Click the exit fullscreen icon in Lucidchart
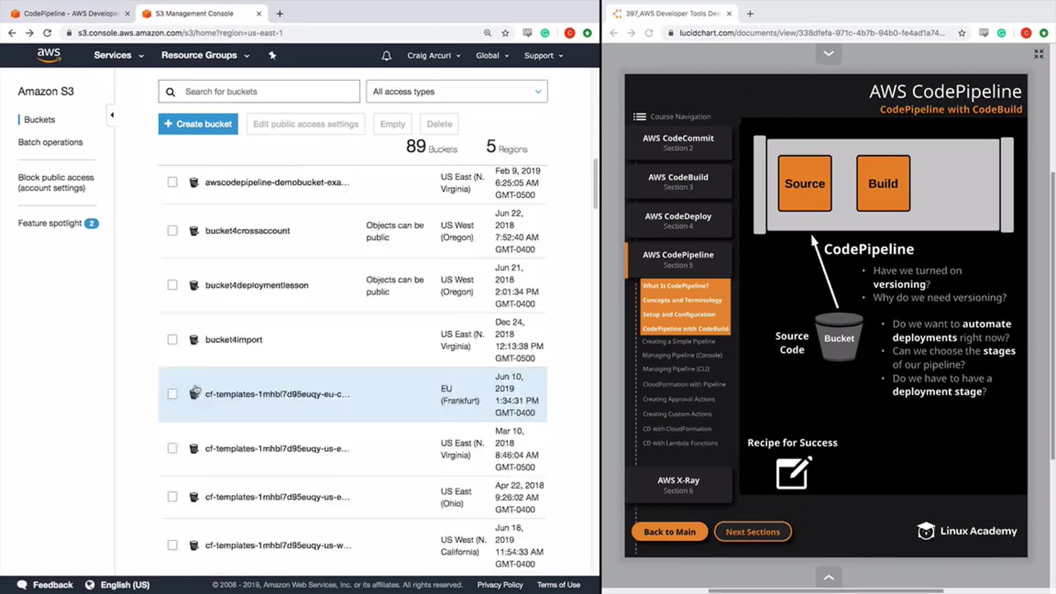The image size is (1056, 594). tap(1038, 54)
